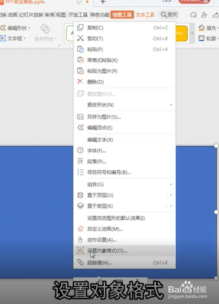219x304 pixels.
Task: Open 审阅 ribbon tab
Action: (50, 15)
